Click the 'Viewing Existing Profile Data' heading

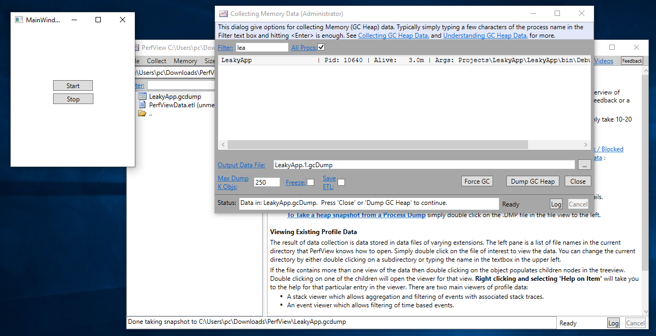(314, 232)
